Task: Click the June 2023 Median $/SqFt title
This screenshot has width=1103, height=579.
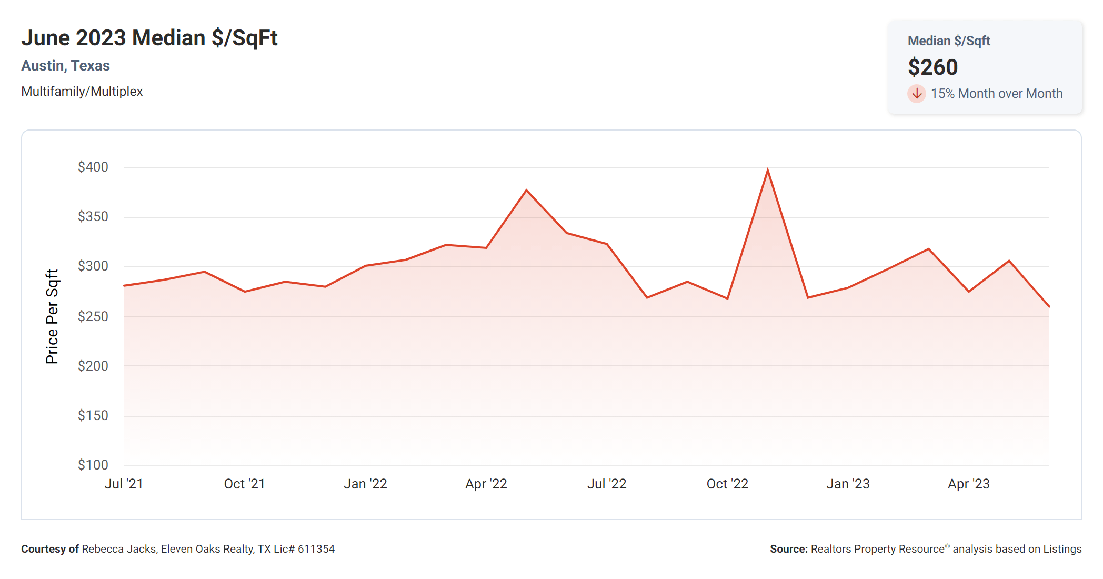Action: pyautogui.click(x=149, y=38)
